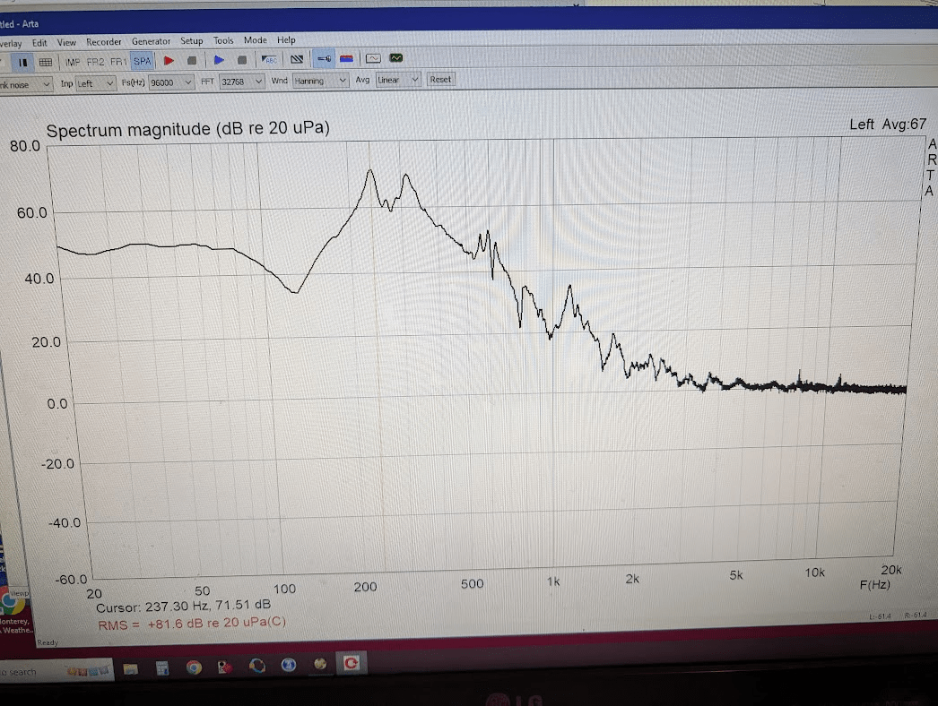
Task: Start recording with the red play button
Action: click(x=169, y=60)
